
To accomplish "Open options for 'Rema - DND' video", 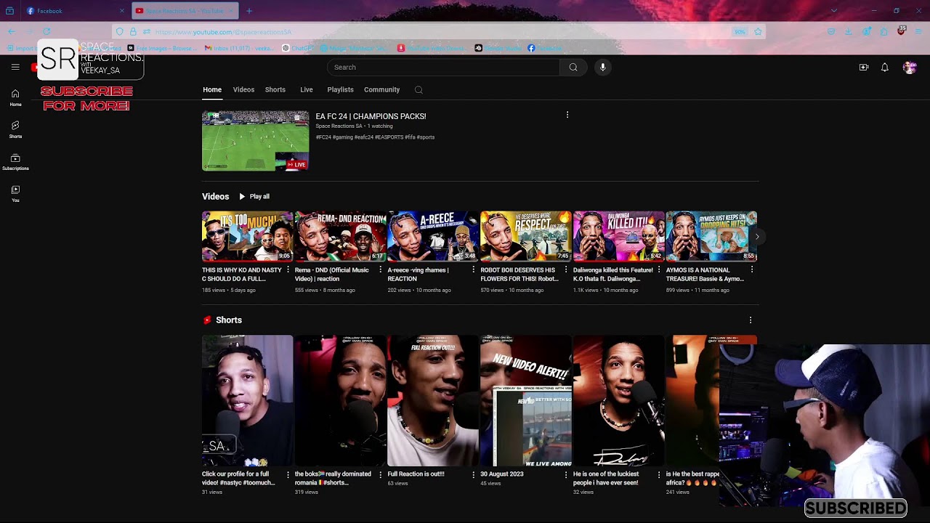I will (x=380, y=269).
